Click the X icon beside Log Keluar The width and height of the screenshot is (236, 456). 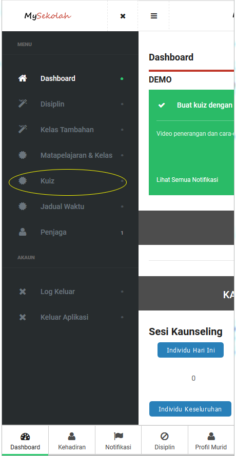point(23,292)
